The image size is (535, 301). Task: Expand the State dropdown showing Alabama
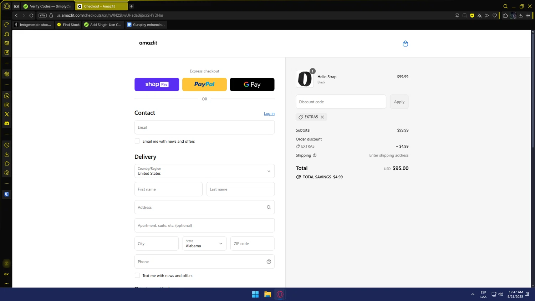[204, 243]
